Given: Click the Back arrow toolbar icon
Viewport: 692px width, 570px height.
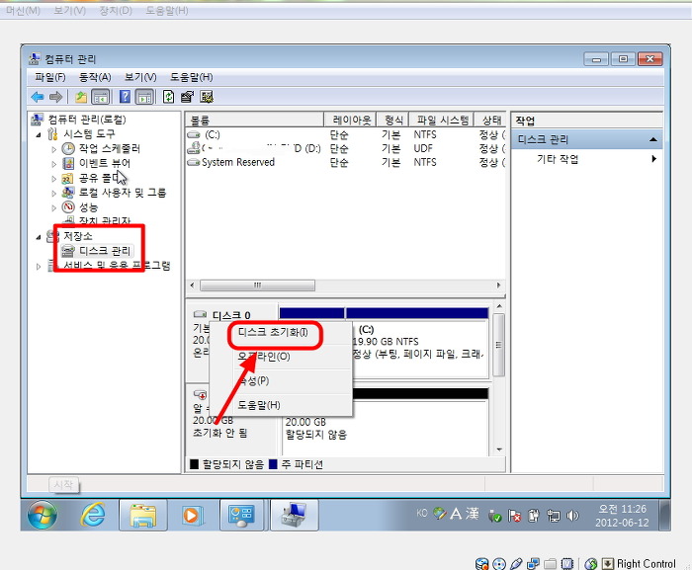Looking at the screenshot, I should tap(37, 97).
